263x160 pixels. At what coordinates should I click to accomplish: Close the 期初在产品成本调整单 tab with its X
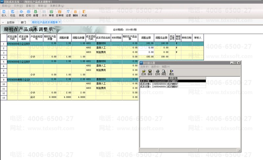60,22
